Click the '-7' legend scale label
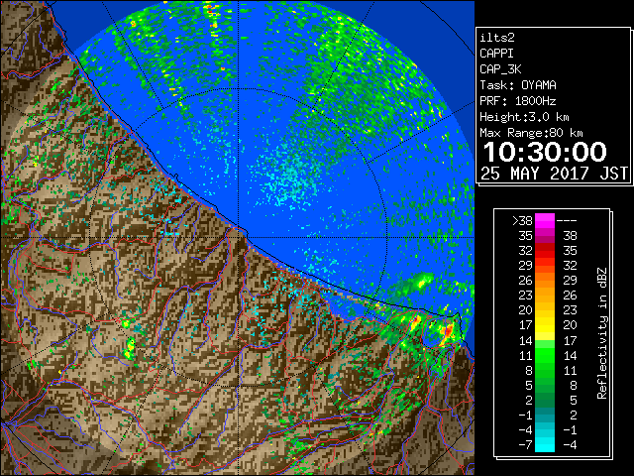The image size is (634, 476). (525, 444)
